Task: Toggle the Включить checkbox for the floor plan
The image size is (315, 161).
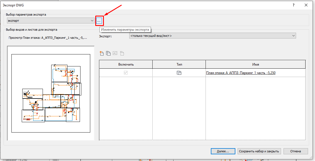Action: (x=126, y=73)
